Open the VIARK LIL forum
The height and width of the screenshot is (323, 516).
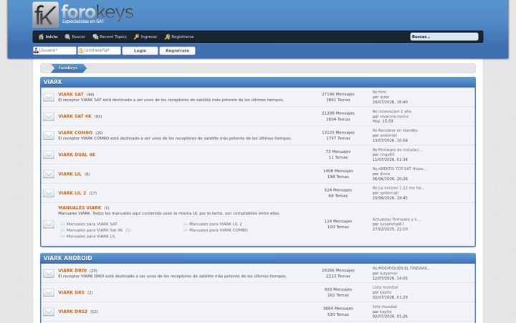[x=70, y=174]
